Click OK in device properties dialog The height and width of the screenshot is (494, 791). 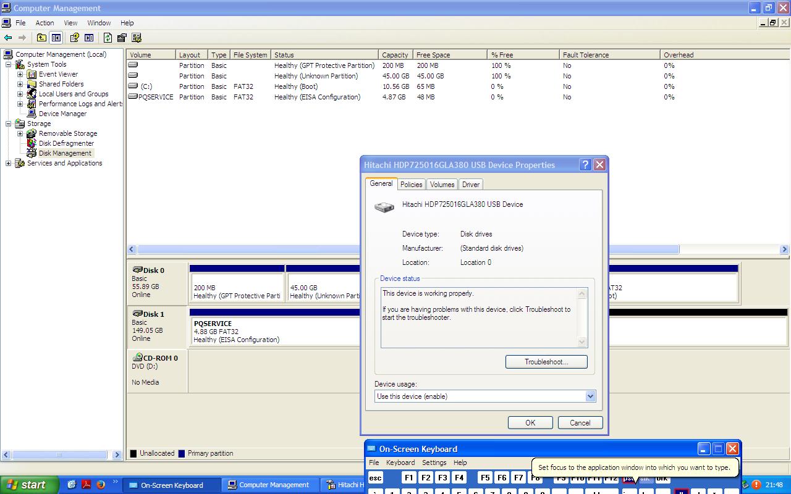click(530, 423)
